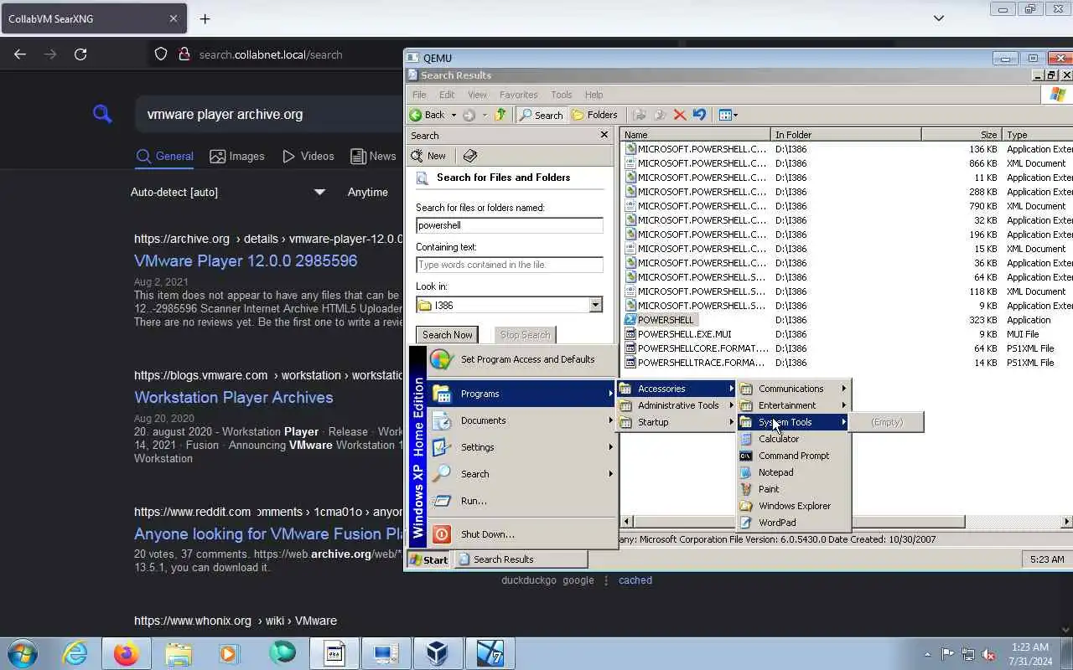Open Windows Explorer from Accessories menu
The width and height of the screenshot is (1073, 670).
pyautogui.click(x=794, y=506)
